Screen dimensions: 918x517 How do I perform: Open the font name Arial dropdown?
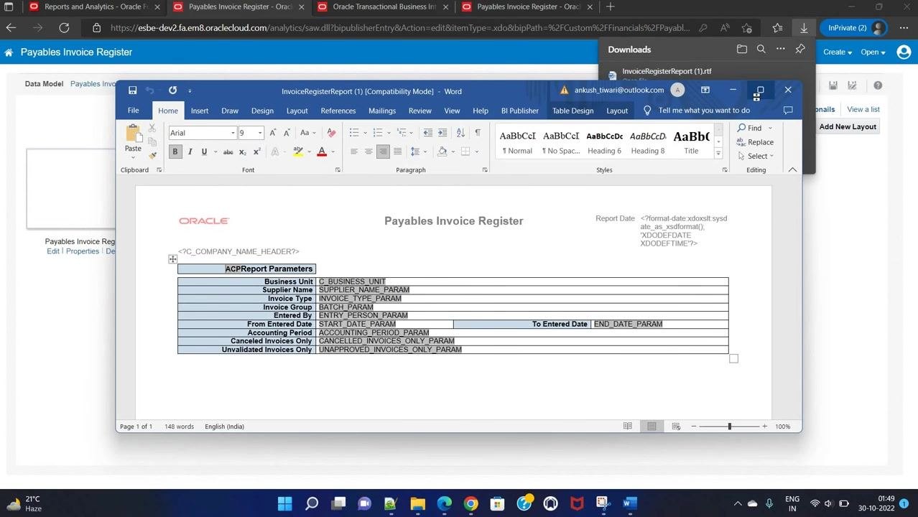point(233,133)
